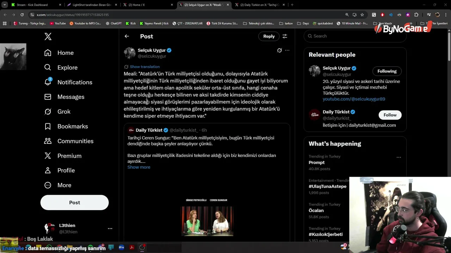
Task: Open the tab search dropdown arrow
Action: coord(5,5)
